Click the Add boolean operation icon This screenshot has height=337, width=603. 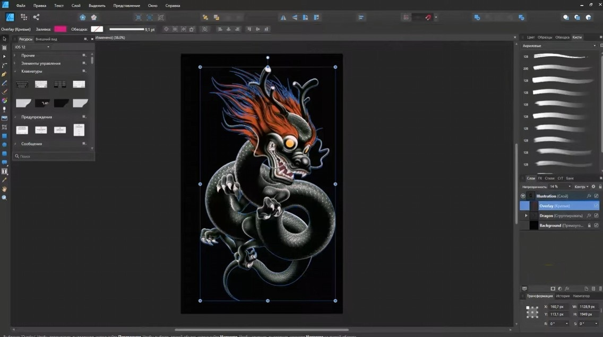[477, 17]
